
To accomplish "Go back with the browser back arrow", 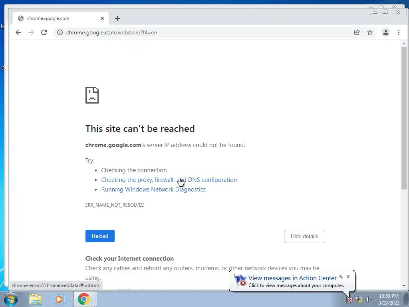I will [x=18, y=32].
